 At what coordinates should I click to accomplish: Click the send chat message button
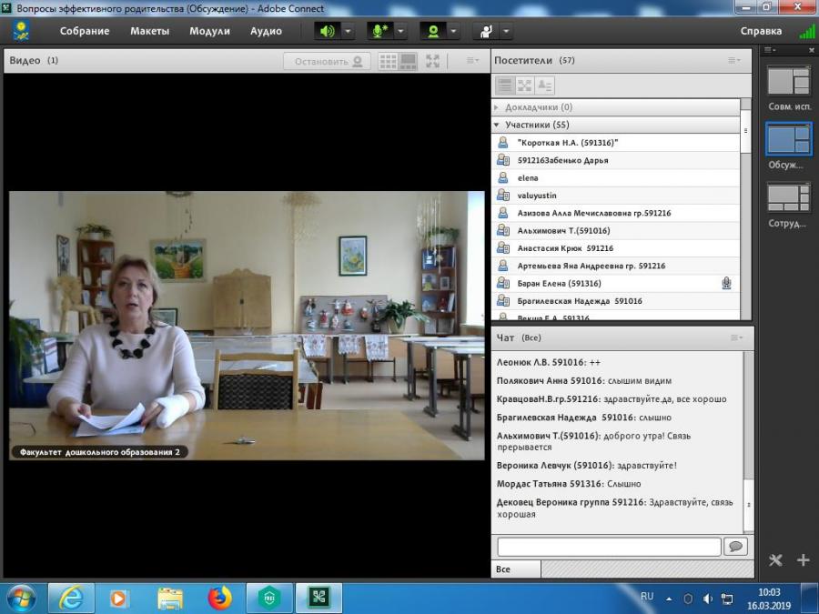pyautogui.click(x=736, y=547)
